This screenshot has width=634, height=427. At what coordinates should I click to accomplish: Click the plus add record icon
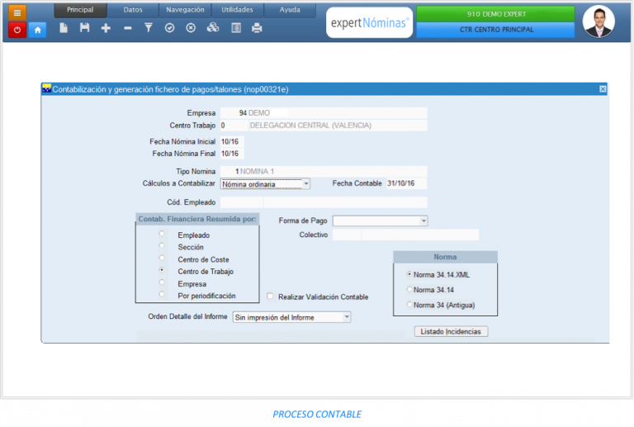pyautogui.click(x=106, y=28)
